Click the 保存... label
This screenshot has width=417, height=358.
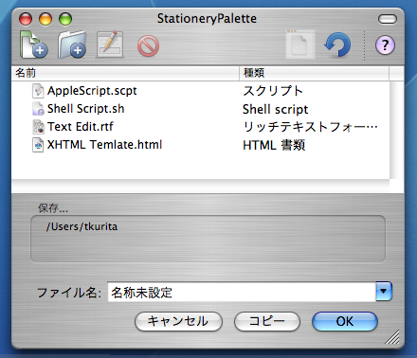point(53,208)
